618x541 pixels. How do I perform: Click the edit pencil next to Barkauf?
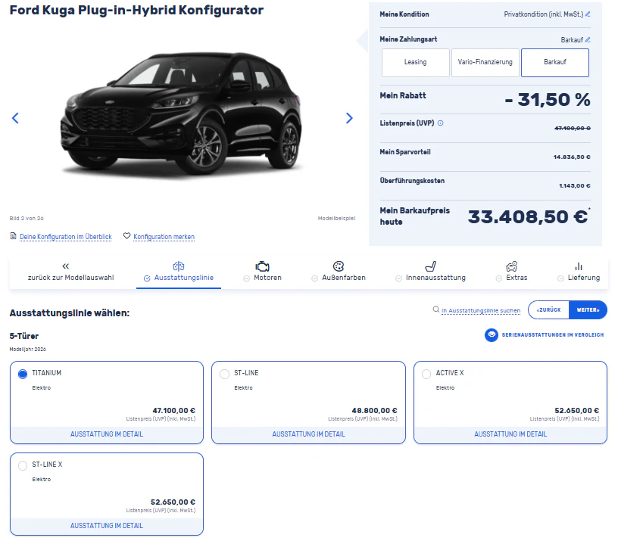pyautogui.click(x=588, y=40)
